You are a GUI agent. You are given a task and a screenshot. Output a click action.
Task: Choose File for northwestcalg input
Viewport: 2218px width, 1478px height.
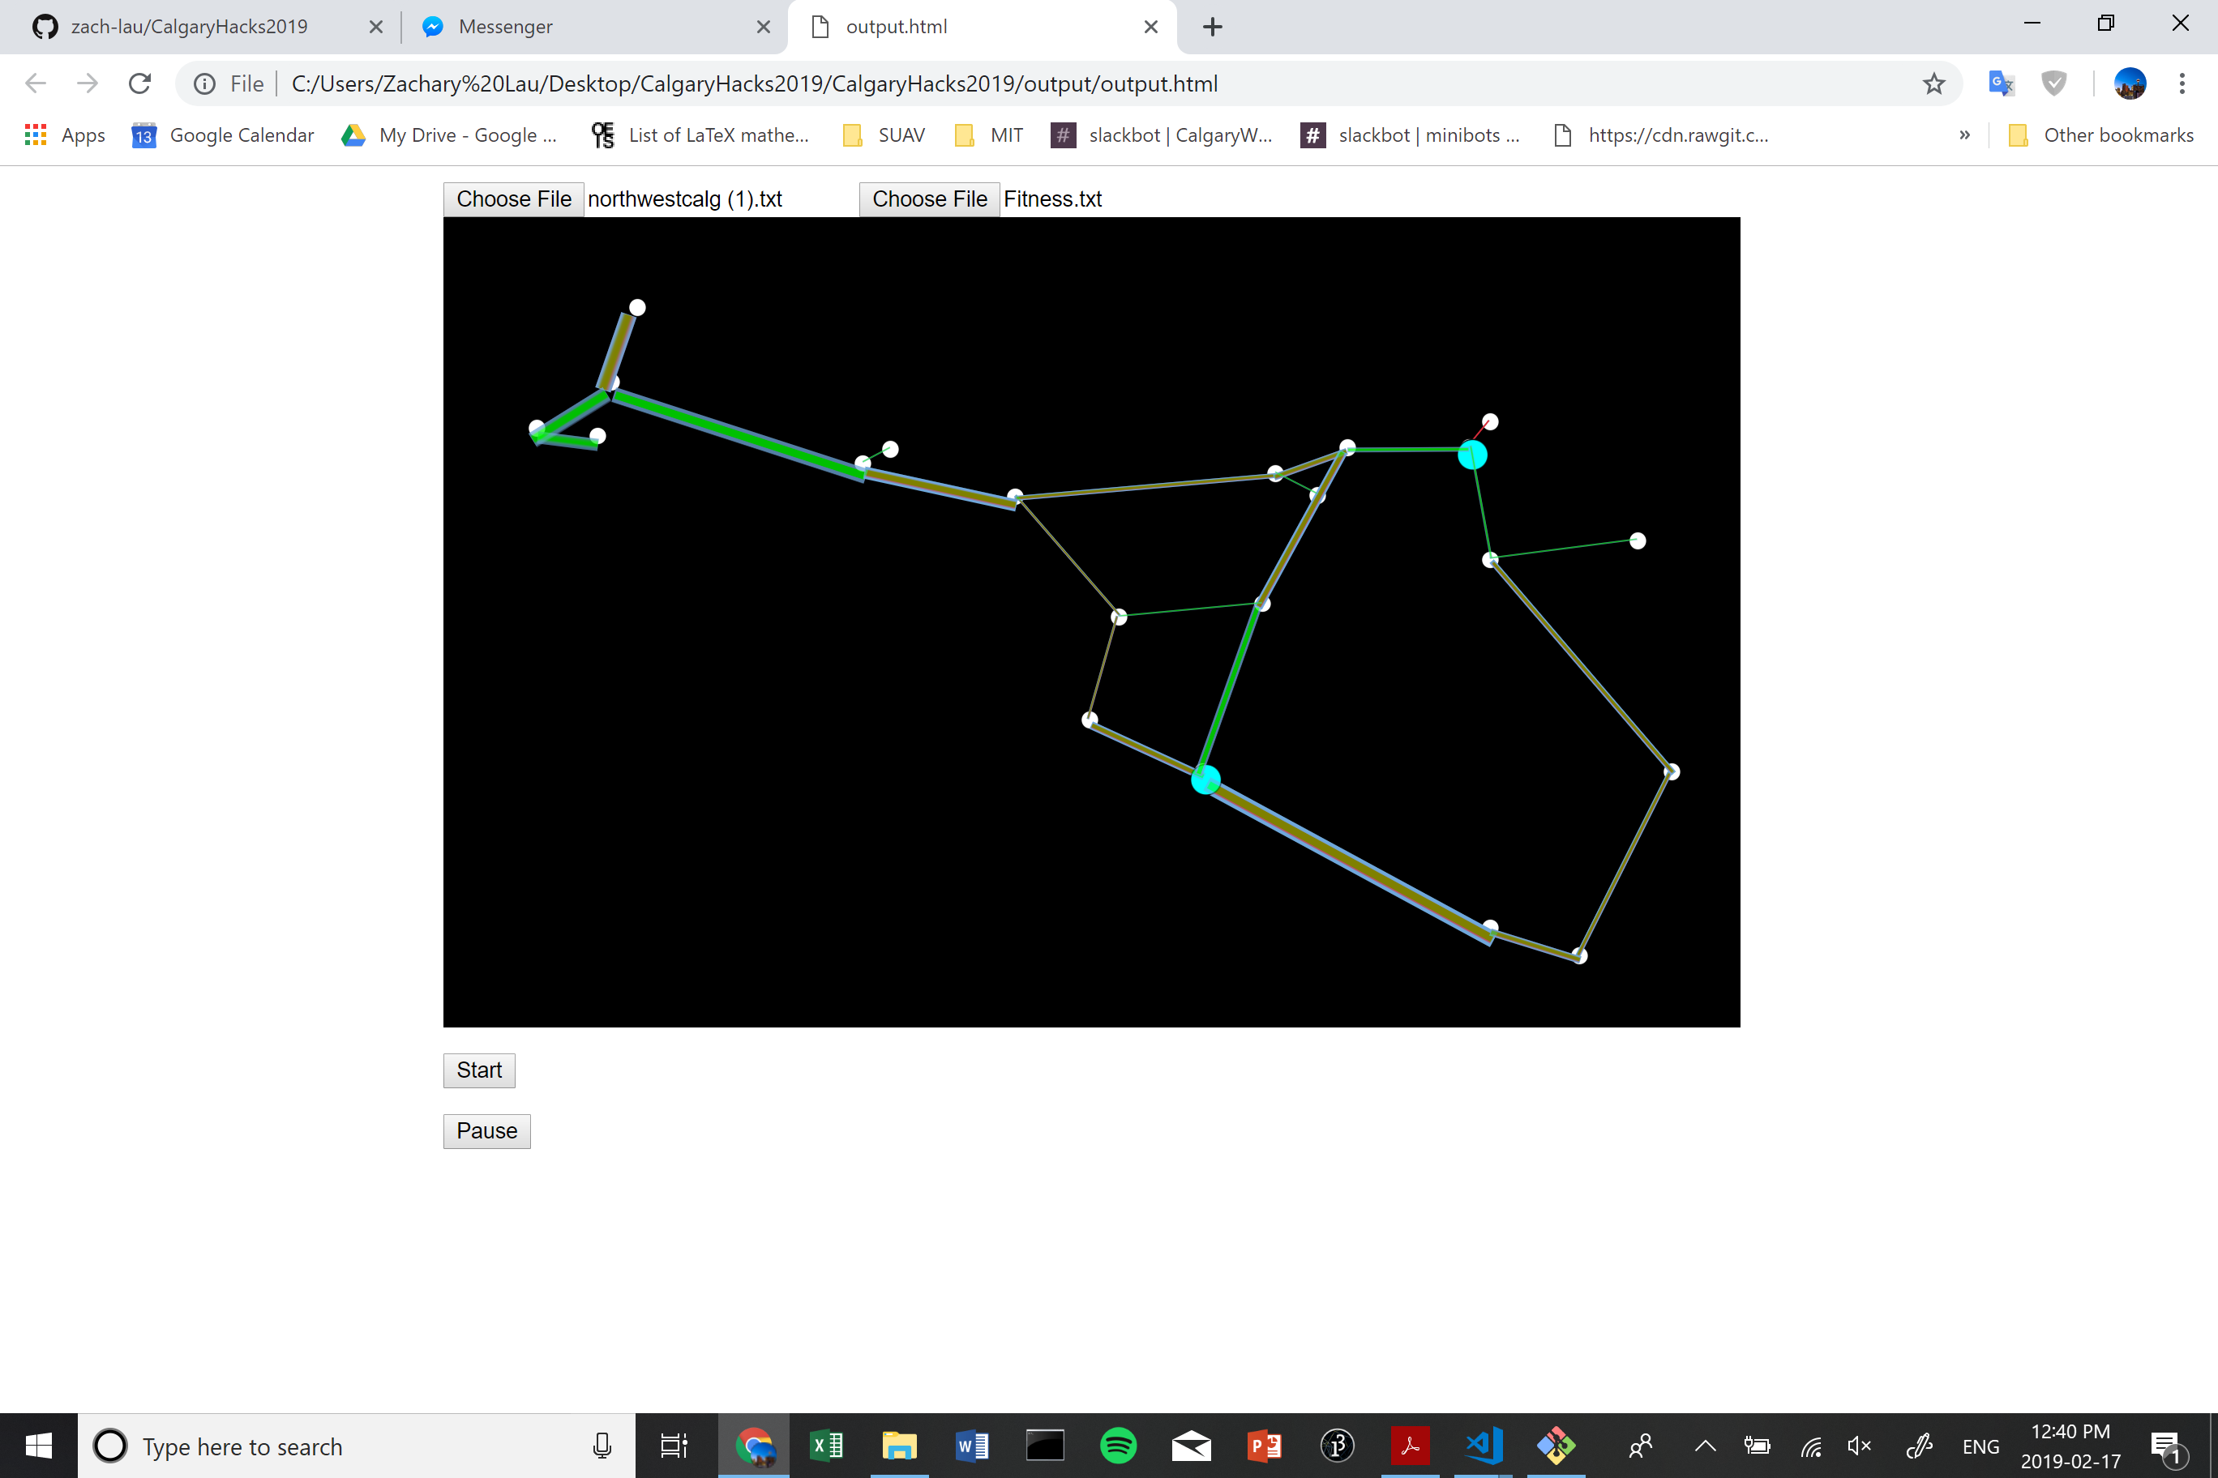pos(514,199)
